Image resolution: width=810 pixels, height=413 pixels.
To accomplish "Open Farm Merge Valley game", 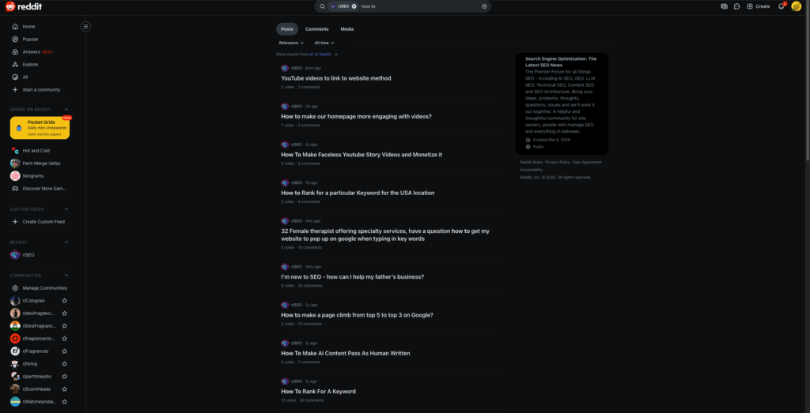I will [x=40, y=163].
